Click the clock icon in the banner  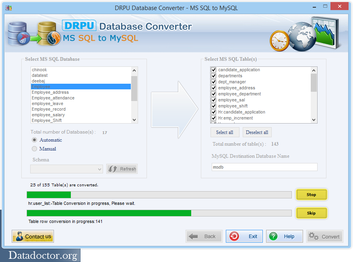pyautogui.click(x=279, y=41)
